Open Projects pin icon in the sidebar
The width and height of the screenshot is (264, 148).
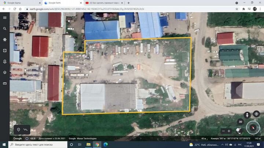point(5,61)
